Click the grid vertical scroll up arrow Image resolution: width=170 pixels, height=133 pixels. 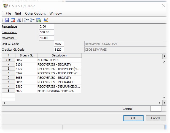coord(164,62)
